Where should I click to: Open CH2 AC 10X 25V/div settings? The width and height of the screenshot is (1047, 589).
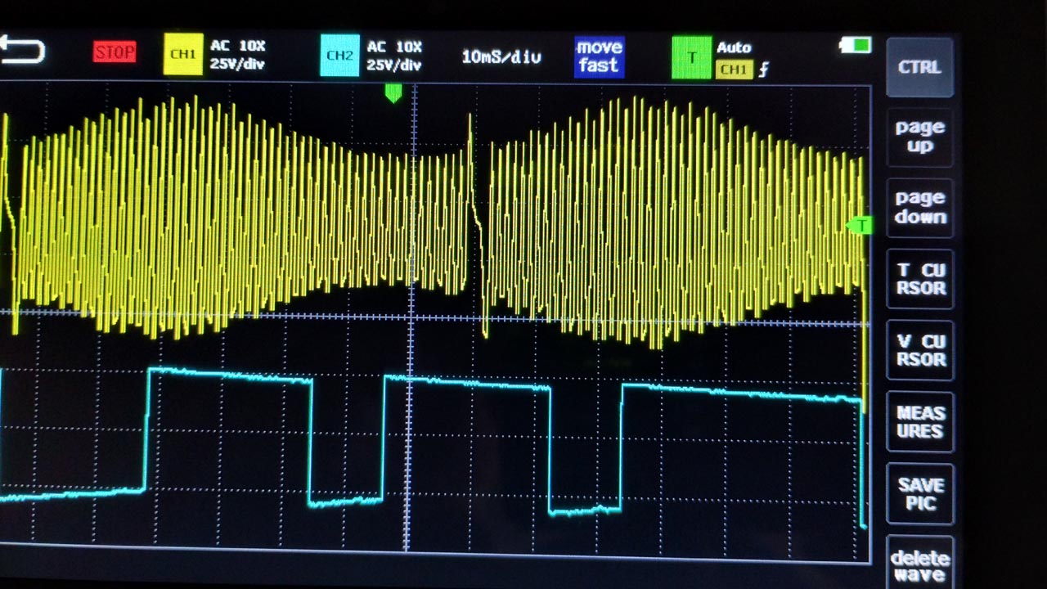[x=393, y=56]
